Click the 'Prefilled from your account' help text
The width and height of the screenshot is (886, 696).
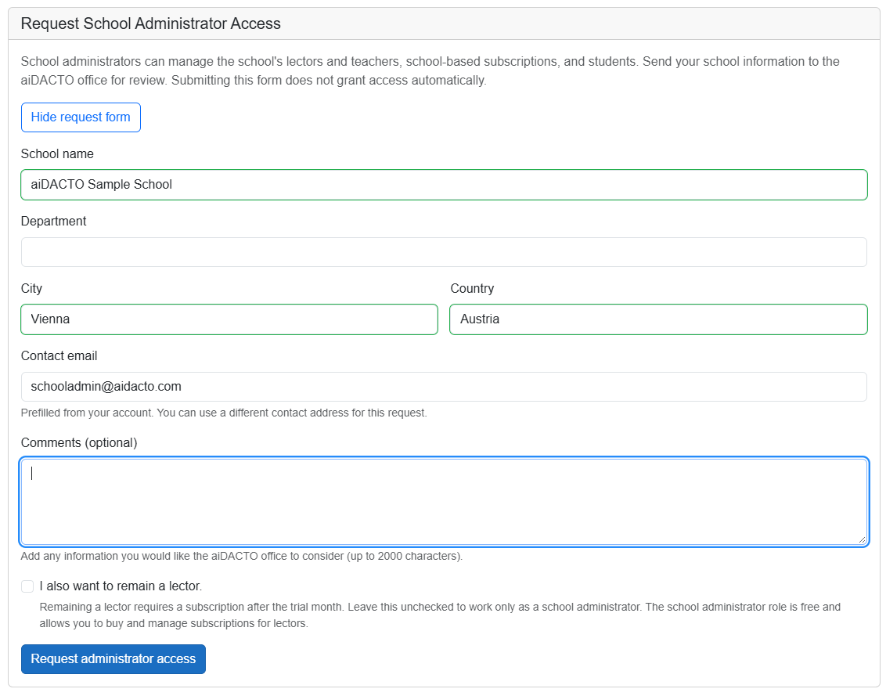[224, 413]
